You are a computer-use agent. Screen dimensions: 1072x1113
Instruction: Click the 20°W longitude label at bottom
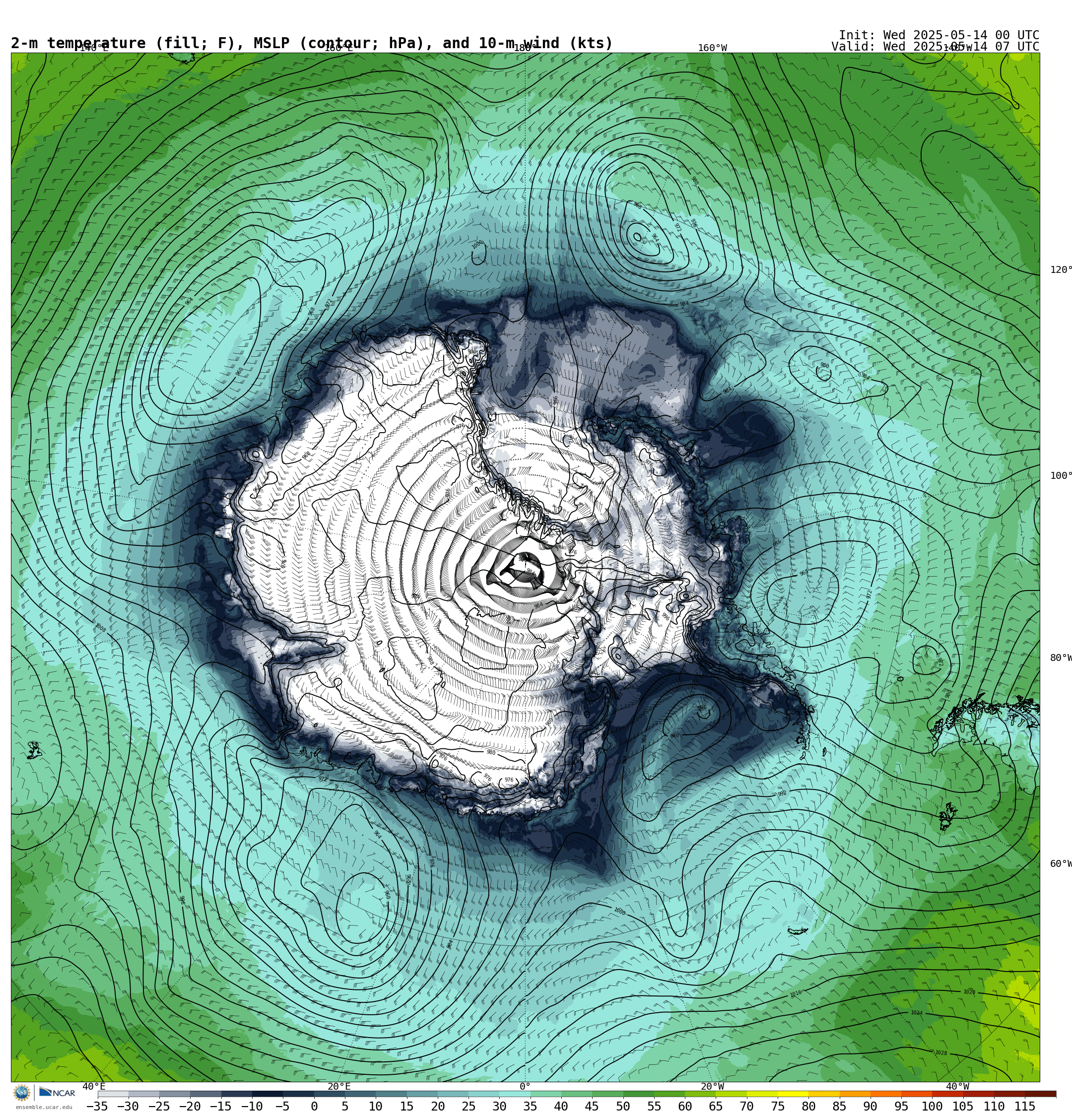coord(712,1086)
